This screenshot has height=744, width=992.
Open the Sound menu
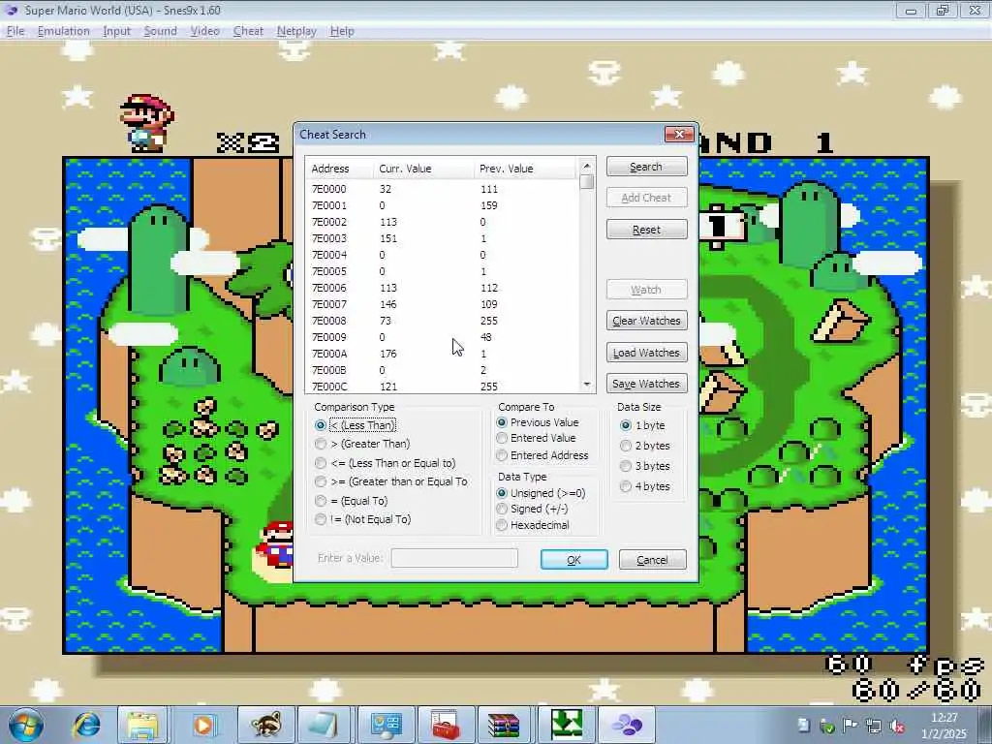(x=160, y=31)
